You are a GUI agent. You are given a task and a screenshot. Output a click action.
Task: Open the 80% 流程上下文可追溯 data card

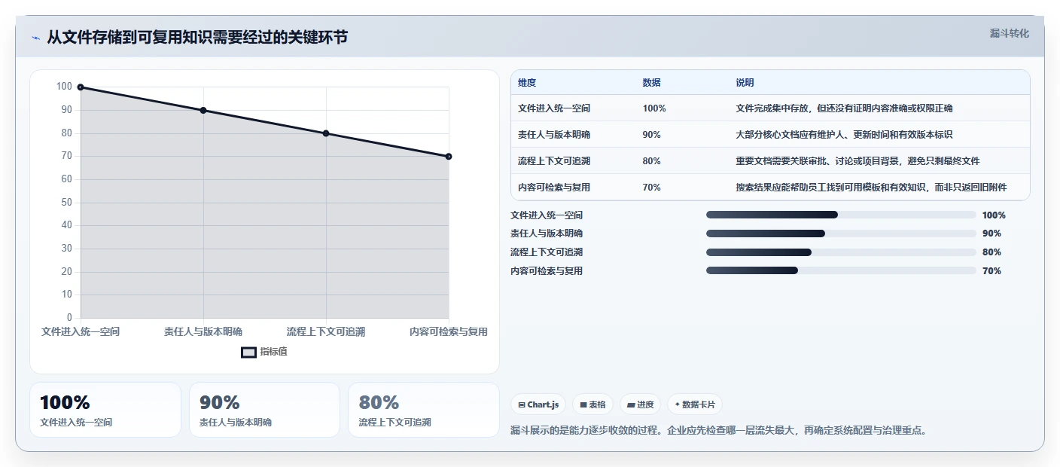(424, 410)
